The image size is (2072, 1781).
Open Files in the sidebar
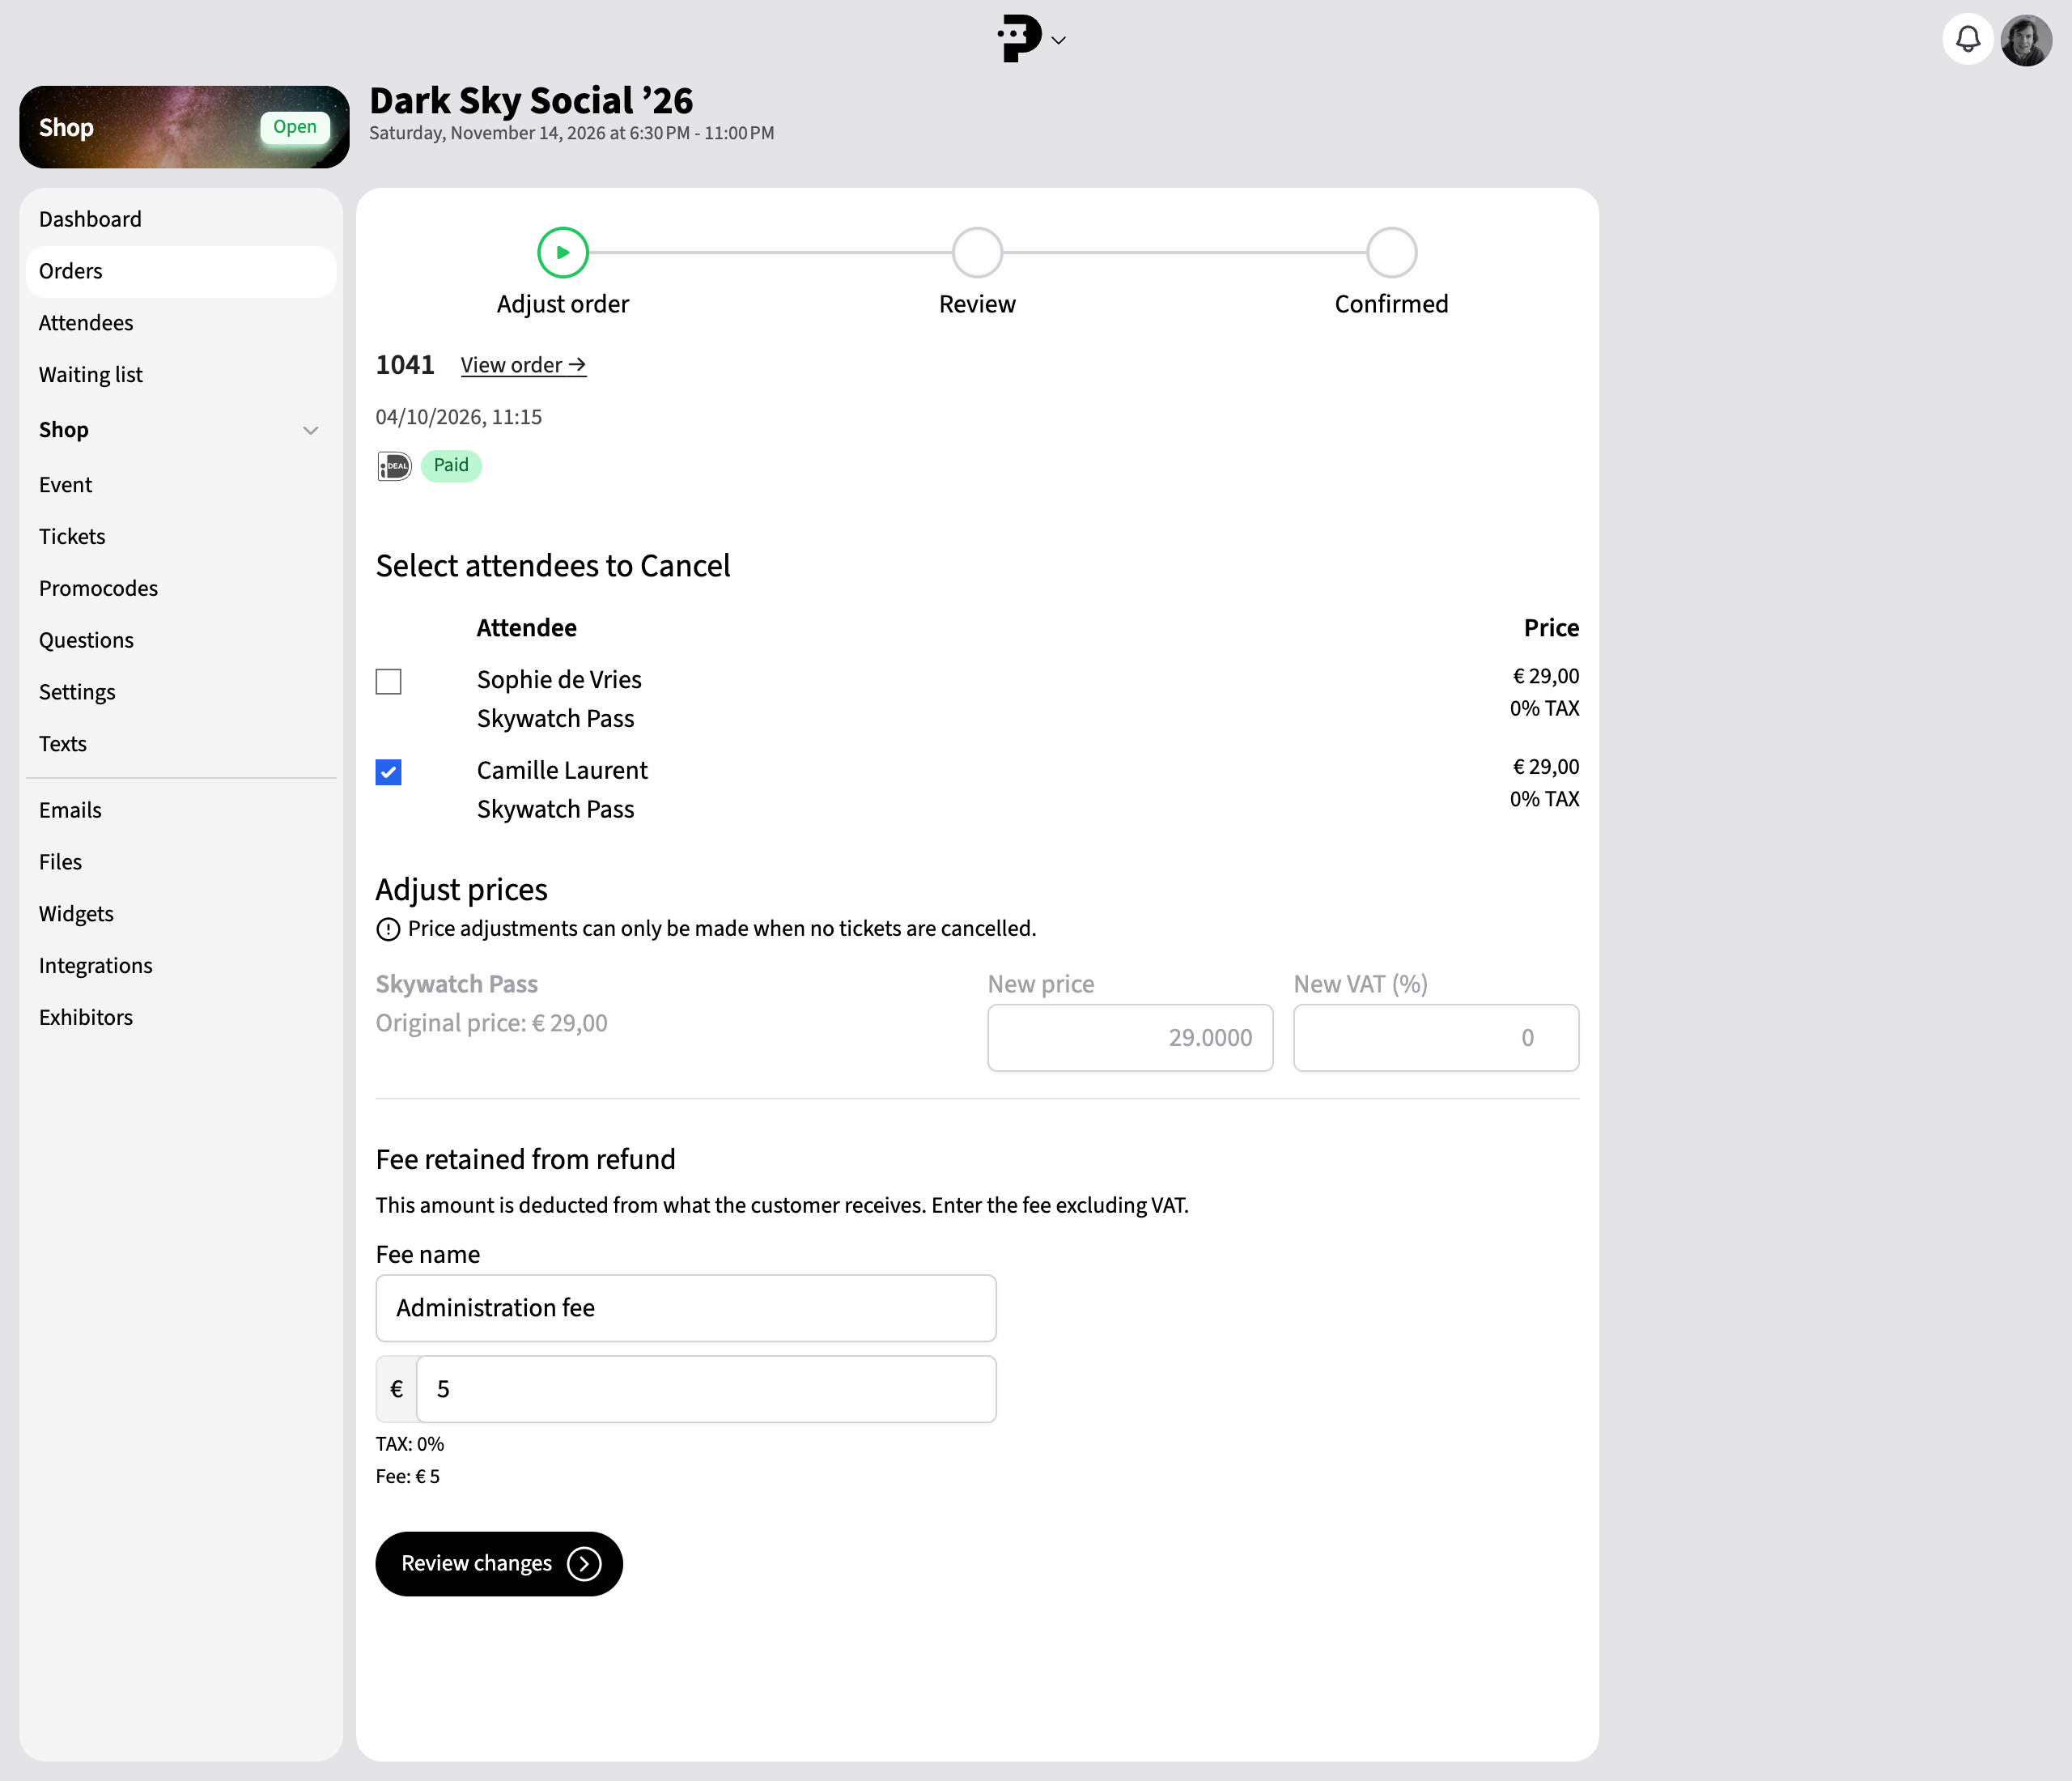(181, 862)
